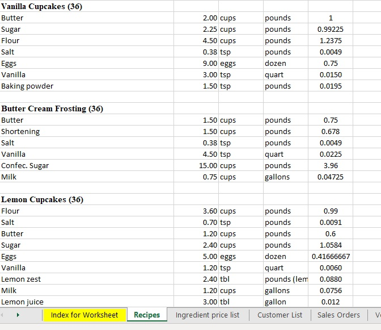Click the 3.96 value cell
Screen dimensions: 381x330
tap(331, 165)
